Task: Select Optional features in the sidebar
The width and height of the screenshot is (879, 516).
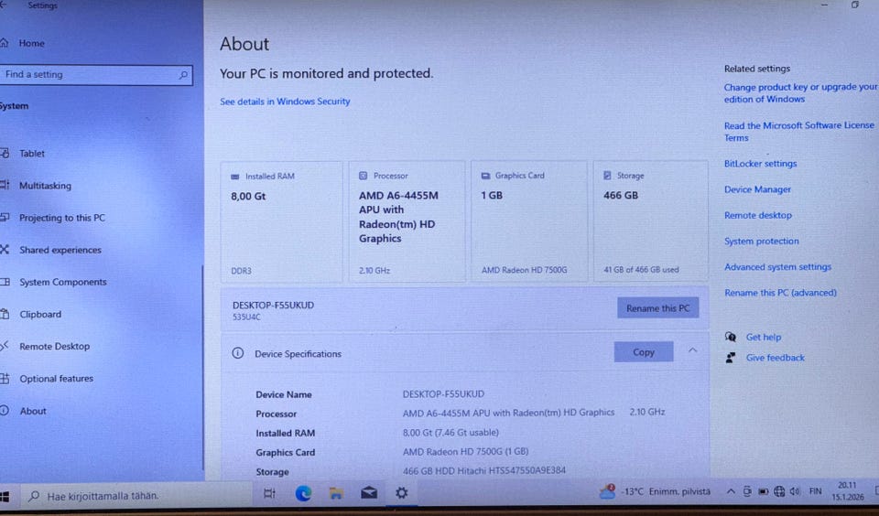Action: pyautogui.click(x=56, y=379)
